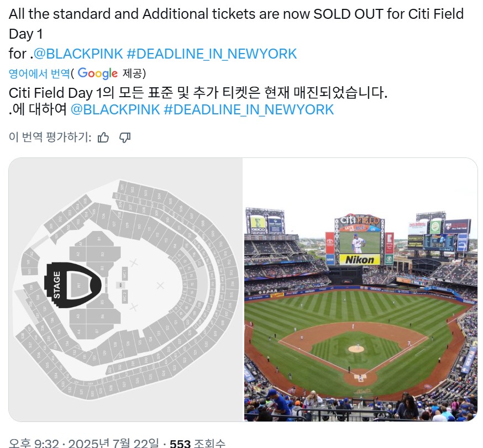Image resolution: width=483 pixels, height=448 pixels.
Task: Click the Citi Field scoreboard in photo
Action: (x=359, y=239)
